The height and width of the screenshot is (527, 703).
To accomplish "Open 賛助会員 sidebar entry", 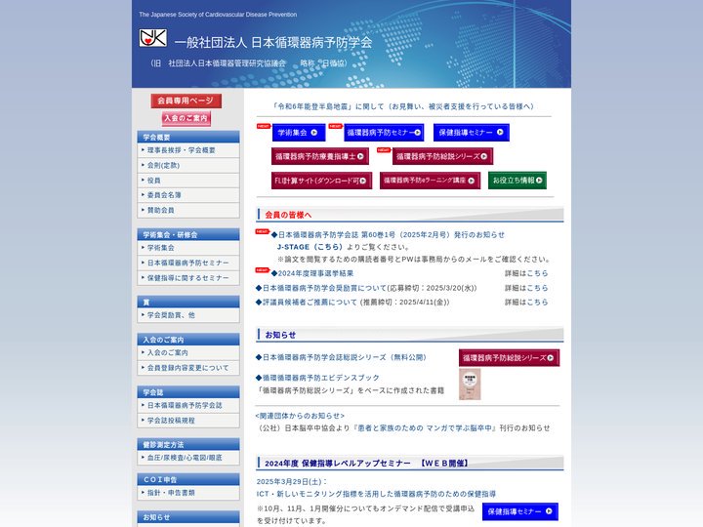I will coord(188,210).
